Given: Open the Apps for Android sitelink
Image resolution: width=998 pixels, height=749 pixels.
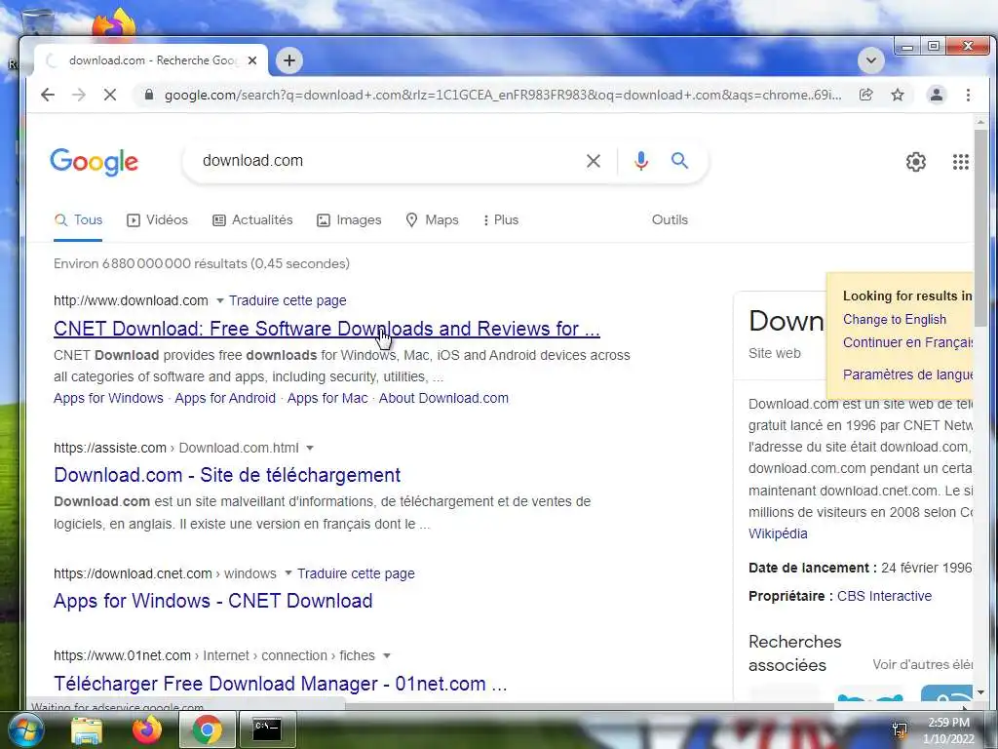Looking at the screenshot, I should click(225, 398).
